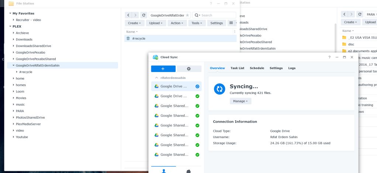377x173 pixels.
Task: Select the first Google Shared connection
Action: (176, 106)
